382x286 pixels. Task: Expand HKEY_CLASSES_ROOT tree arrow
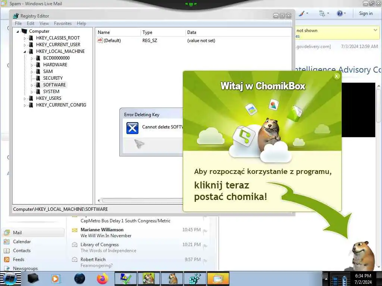click(x=25, y=38)
